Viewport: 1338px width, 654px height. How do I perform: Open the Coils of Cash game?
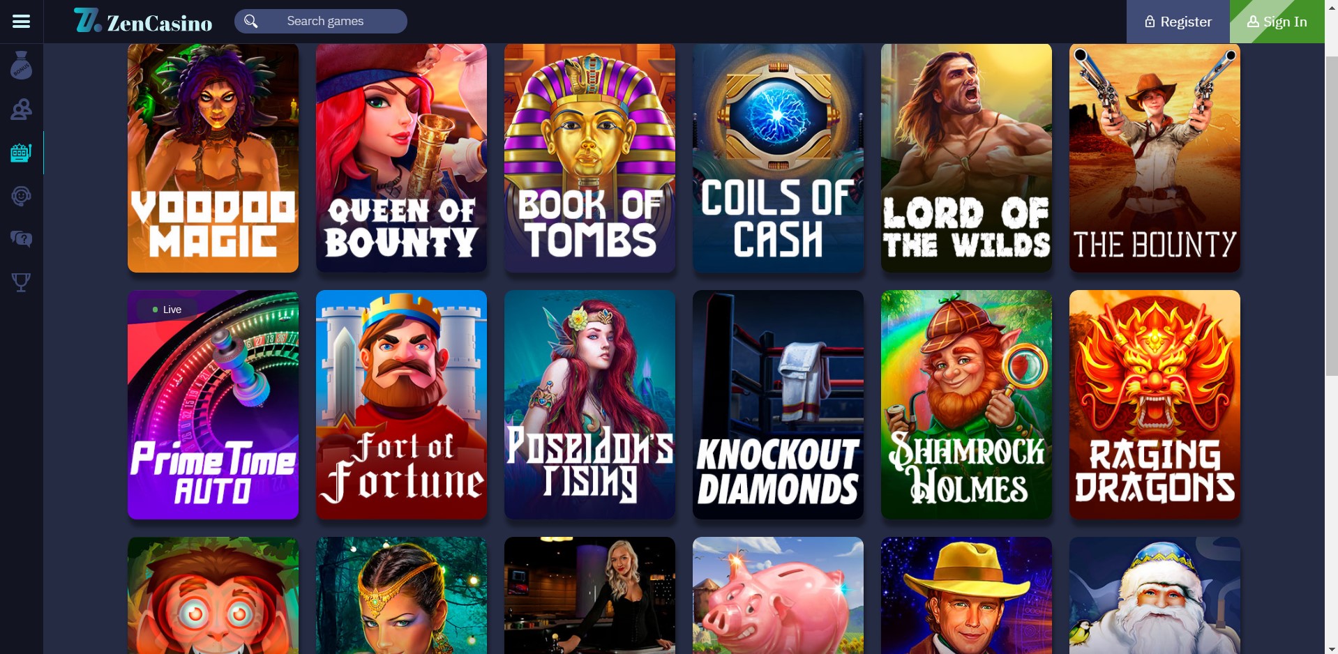[778, 158]
